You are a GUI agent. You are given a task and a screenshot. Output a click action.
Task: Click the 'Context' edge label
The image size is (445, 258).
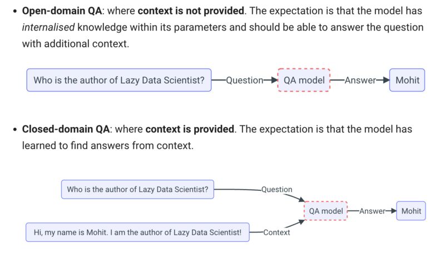coord(276,232)
